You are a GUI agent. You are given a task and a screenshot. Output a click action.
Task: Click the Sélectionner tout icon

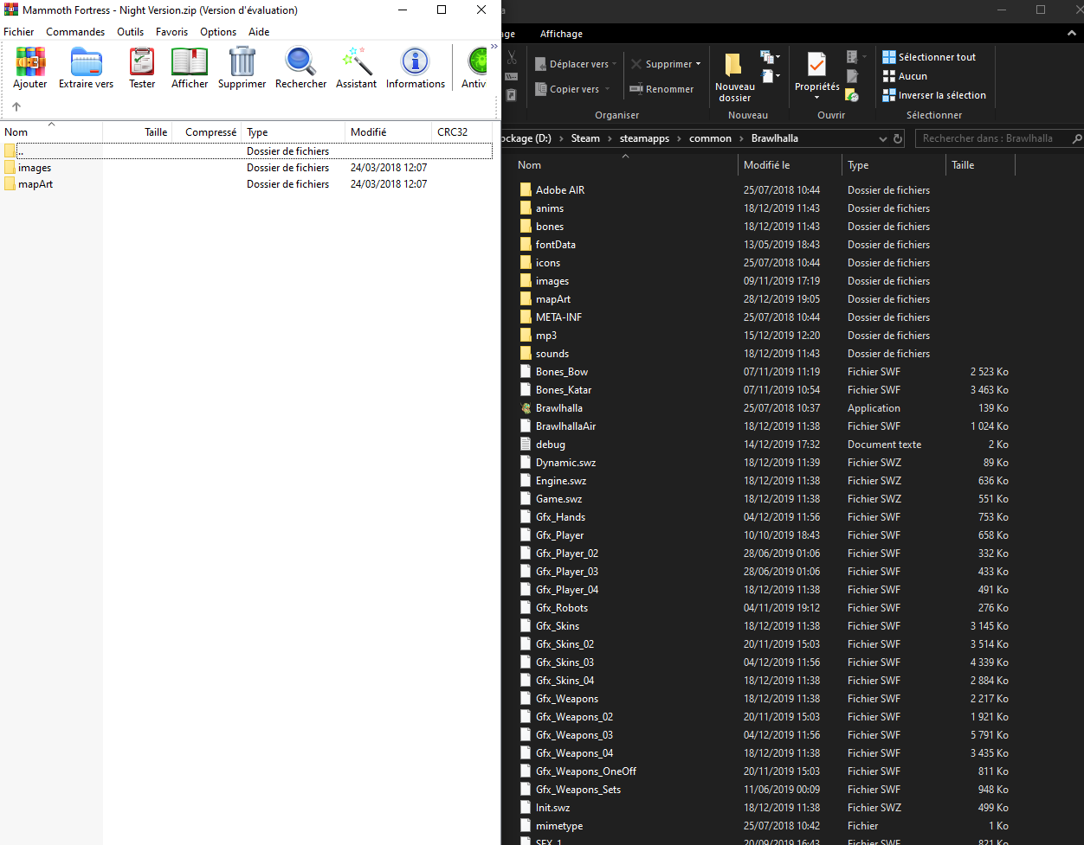click(889, 57)
